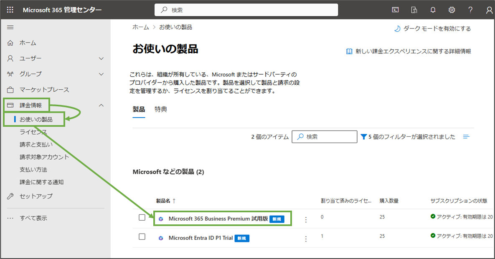Open the notifications bell
Screen dimensions: 495x259
(x=433, y=10)
